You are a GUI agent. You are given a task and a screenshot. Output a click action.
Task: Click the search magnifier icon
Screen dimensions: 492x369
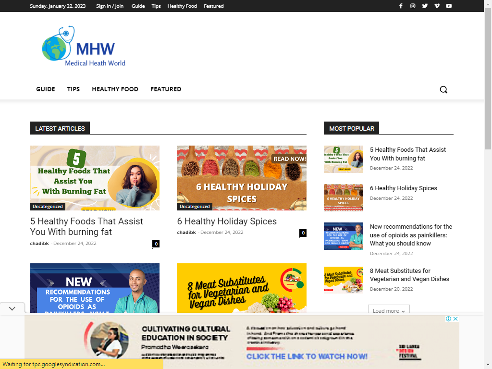coord(443,89)
